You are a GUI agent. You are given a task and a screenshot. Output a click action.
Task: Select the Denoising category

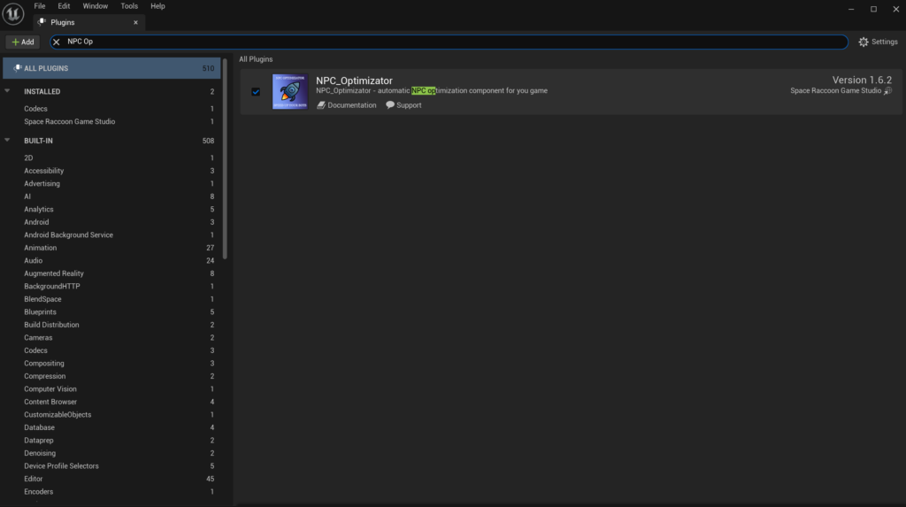[x=111, y=453]
